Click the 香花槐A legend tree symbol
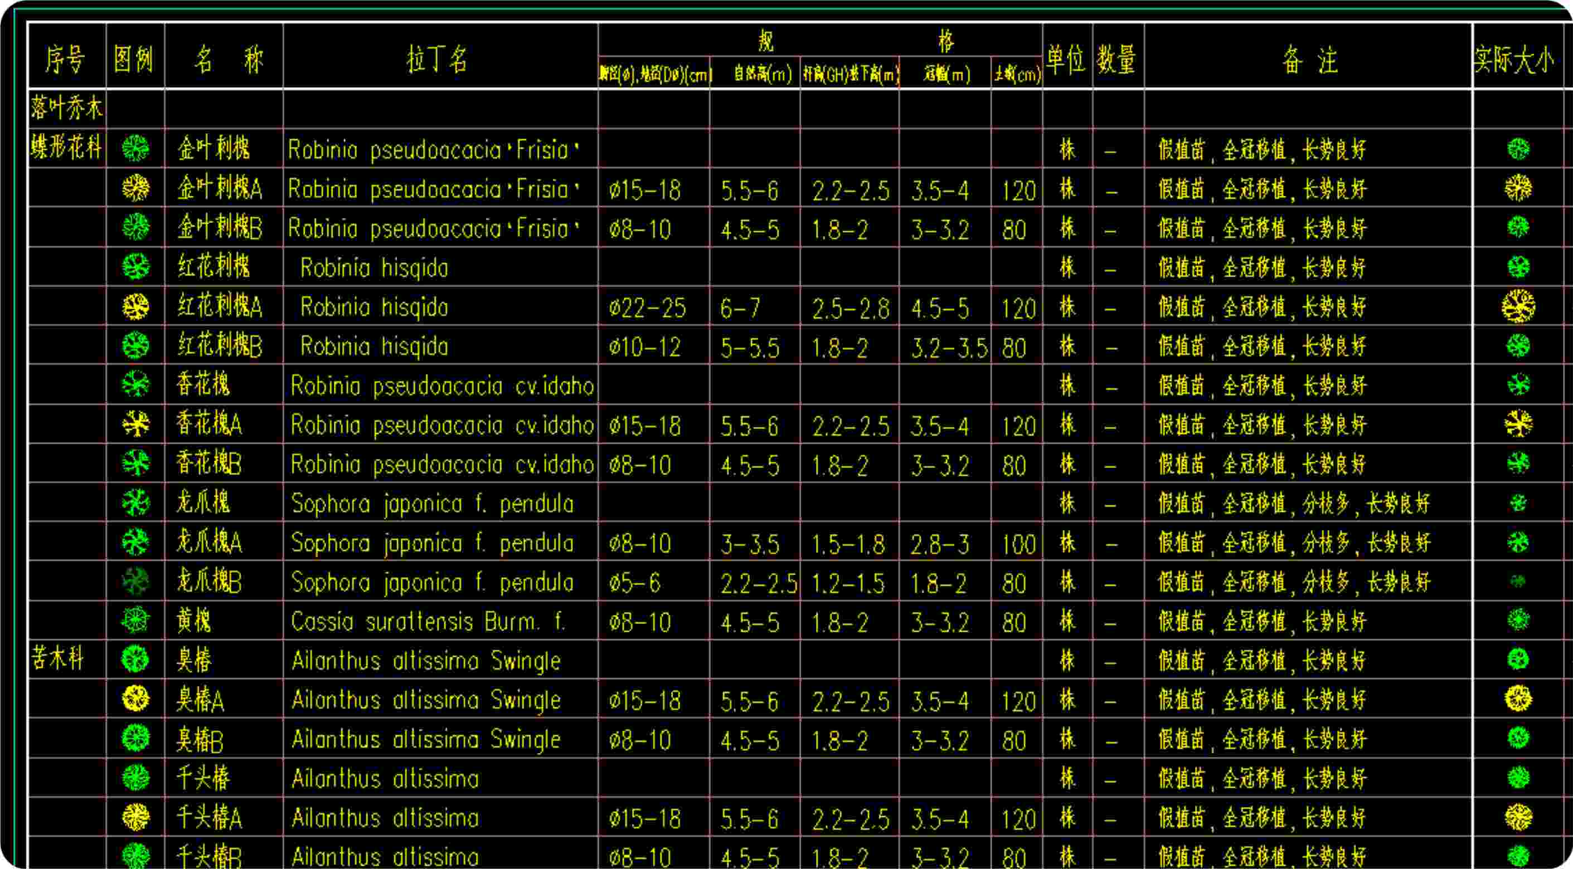Viewport: 1573px width, 869px height. [x=135, y=423]
